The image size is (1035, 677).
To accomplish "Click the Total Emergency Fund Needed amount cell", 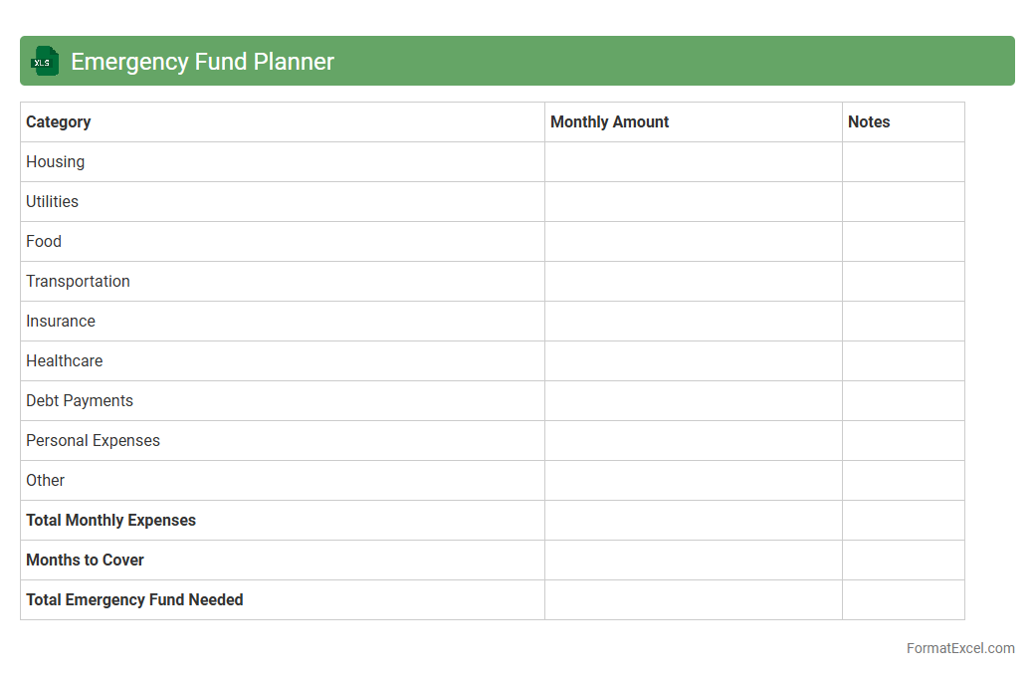I will [693, 600].
